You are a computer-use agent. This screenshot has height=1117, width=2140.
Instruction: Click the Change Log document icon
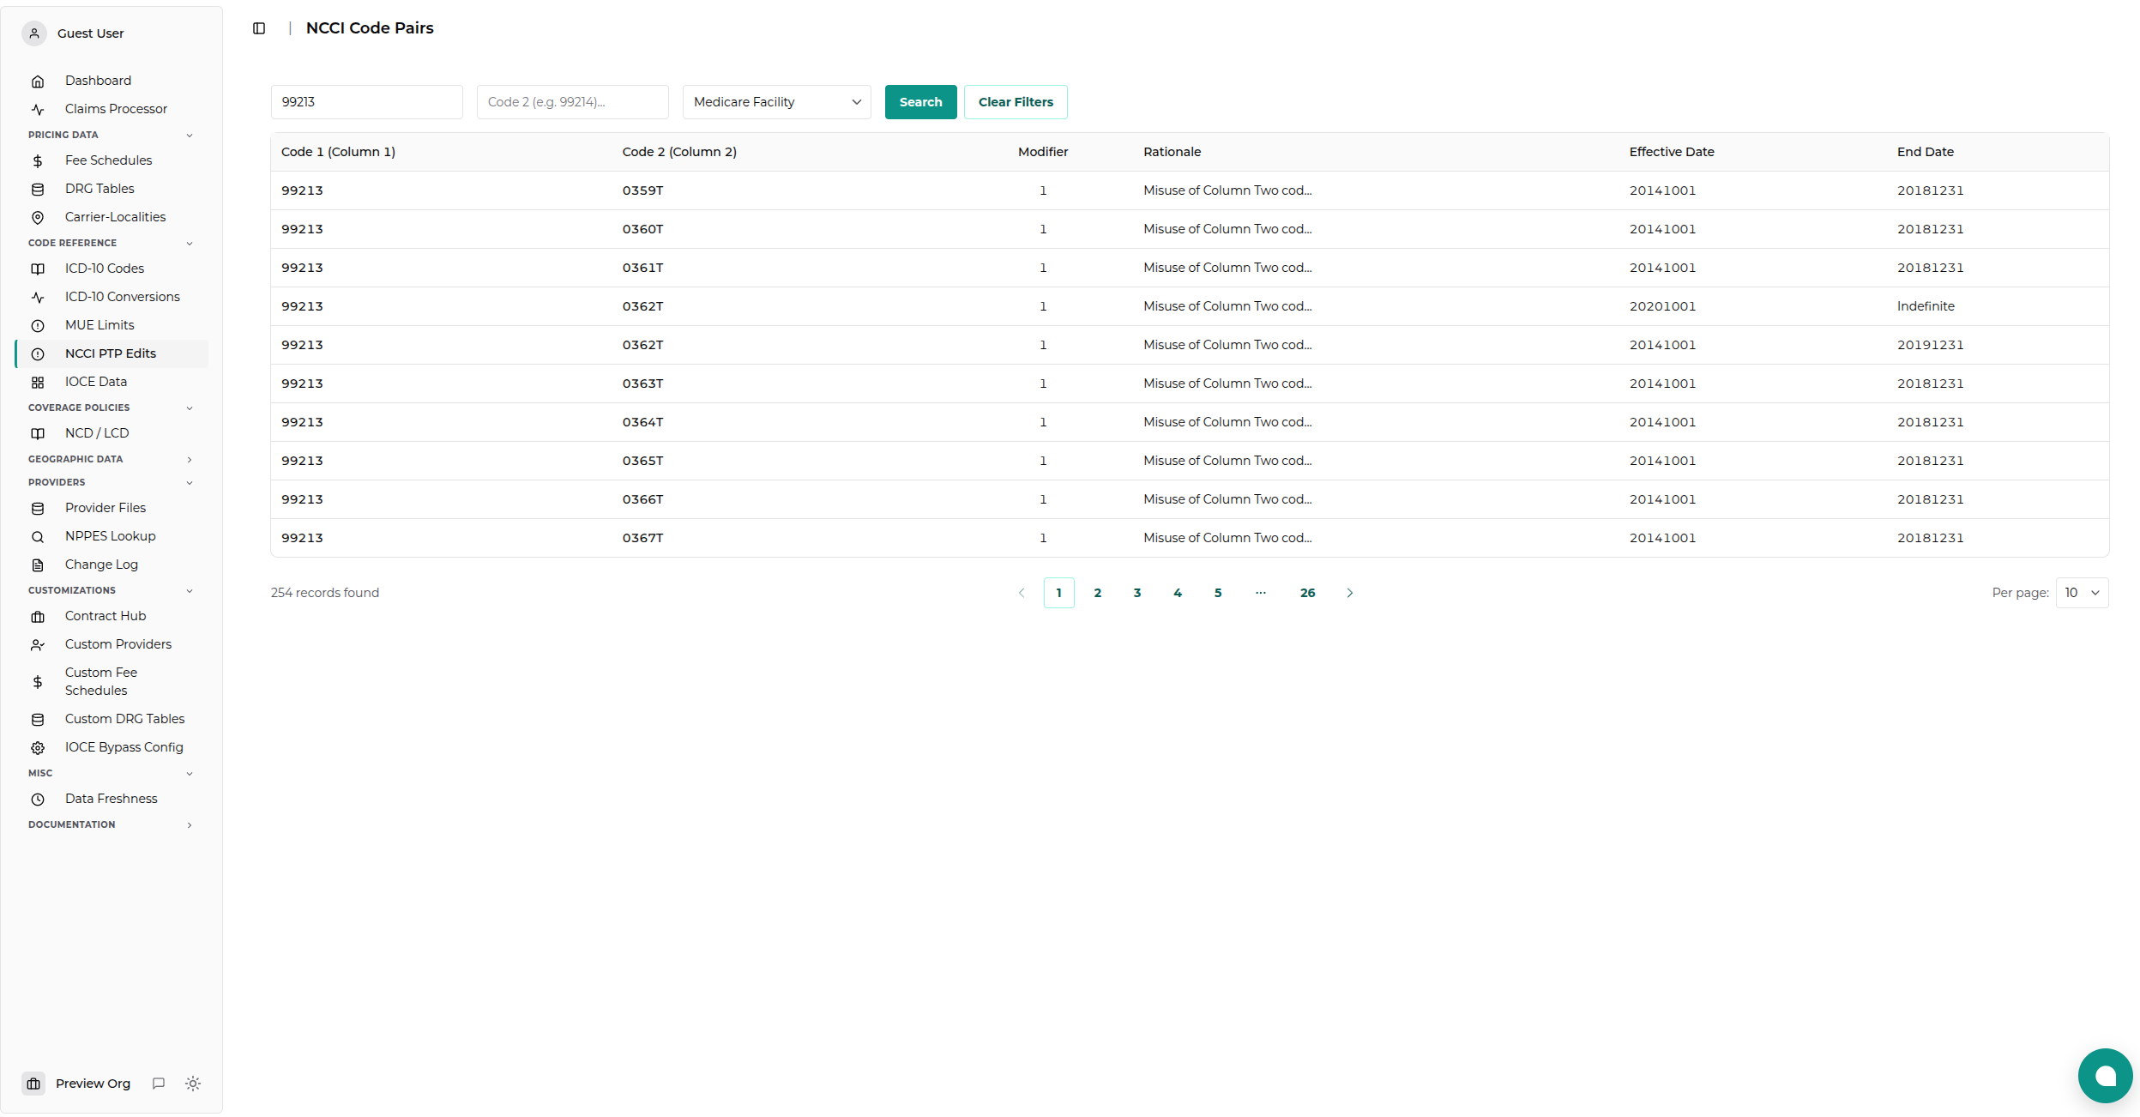tap(38, 565)
